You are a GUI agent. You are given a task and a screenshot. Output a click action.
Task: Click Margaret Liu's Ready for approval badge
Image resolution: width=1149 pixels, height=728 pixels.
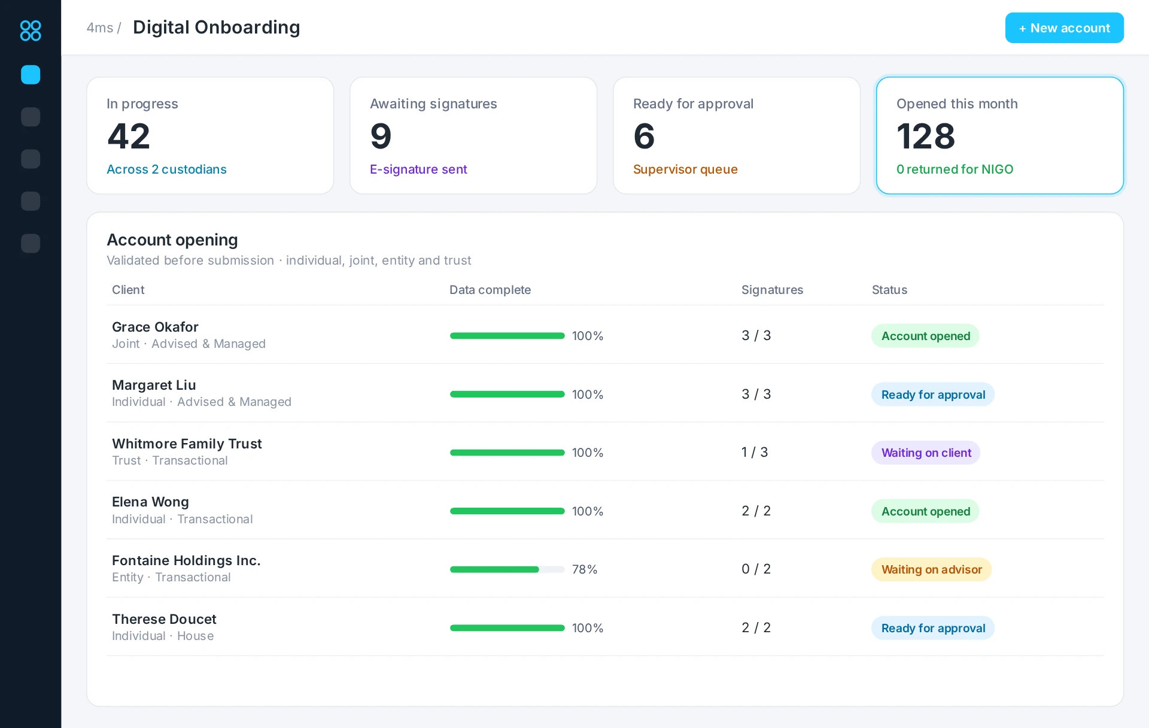(933, 395)
